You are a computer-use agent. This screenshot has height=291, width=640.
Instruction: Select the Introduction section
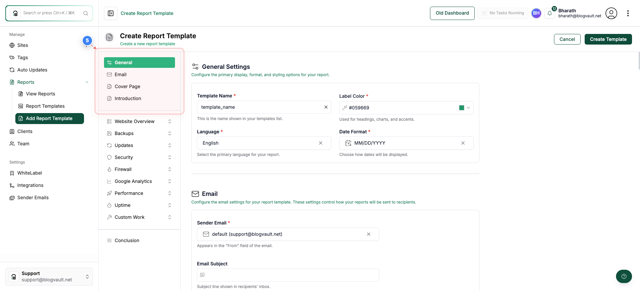point(139,98)
